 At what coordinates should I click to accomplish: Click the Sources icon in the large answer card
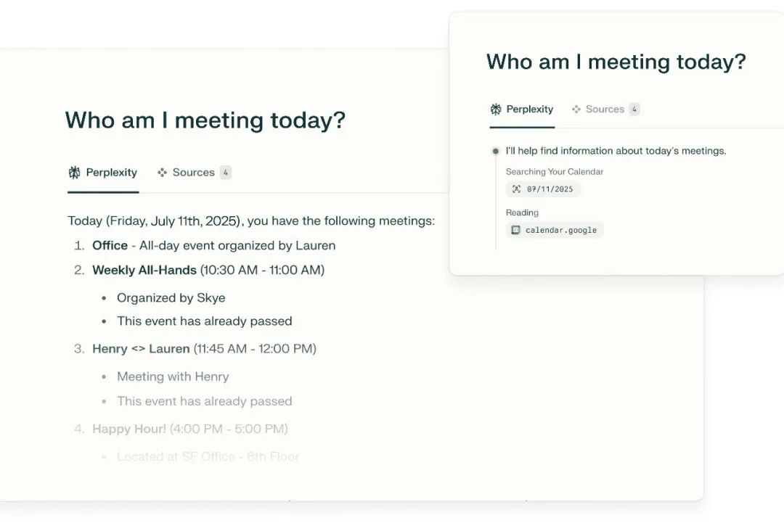[163, 173]
